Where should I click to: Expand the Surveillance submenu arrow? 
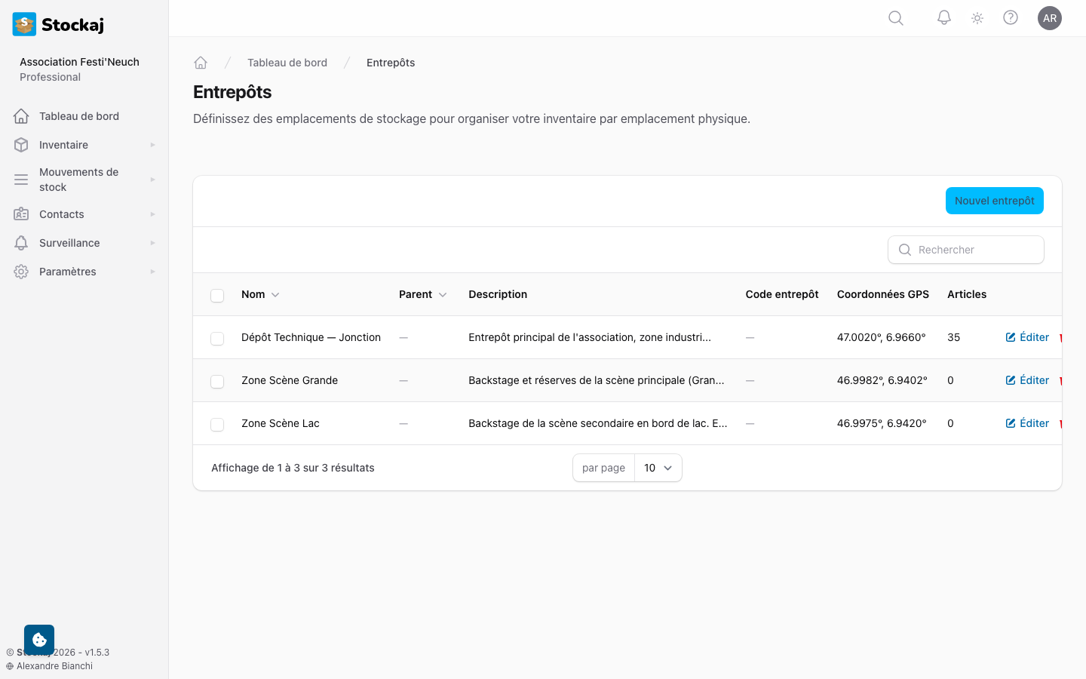pos(152,243)
